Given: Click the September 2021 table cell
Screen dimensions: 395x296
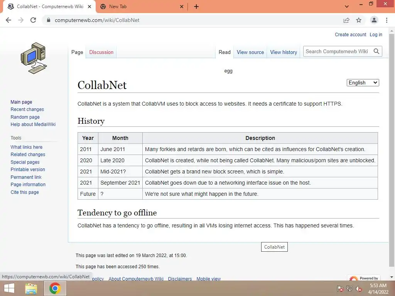Looking at the screenshot, I should (120, 183).
